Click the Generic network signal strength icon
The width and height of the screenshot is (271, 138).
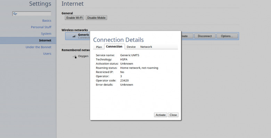pyautogui.click(x=74, y=36)
